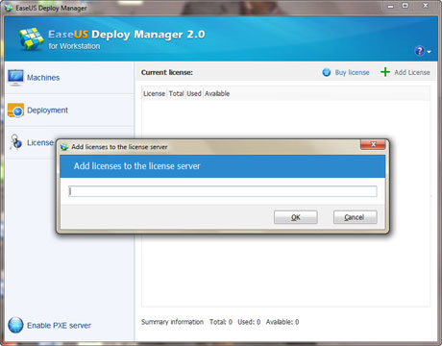Sort by the License column header
Screen dimensions: 442x346
[x=154, y=93]
